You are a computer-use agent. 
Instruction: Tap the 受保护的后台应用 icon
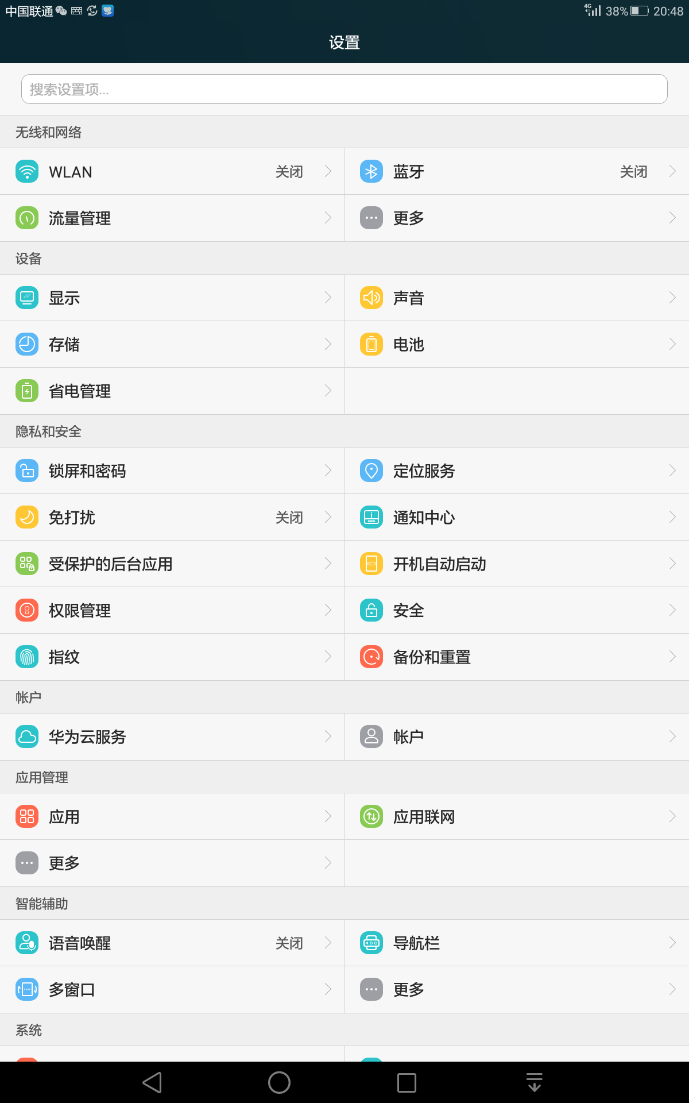[x=27, y=564]
